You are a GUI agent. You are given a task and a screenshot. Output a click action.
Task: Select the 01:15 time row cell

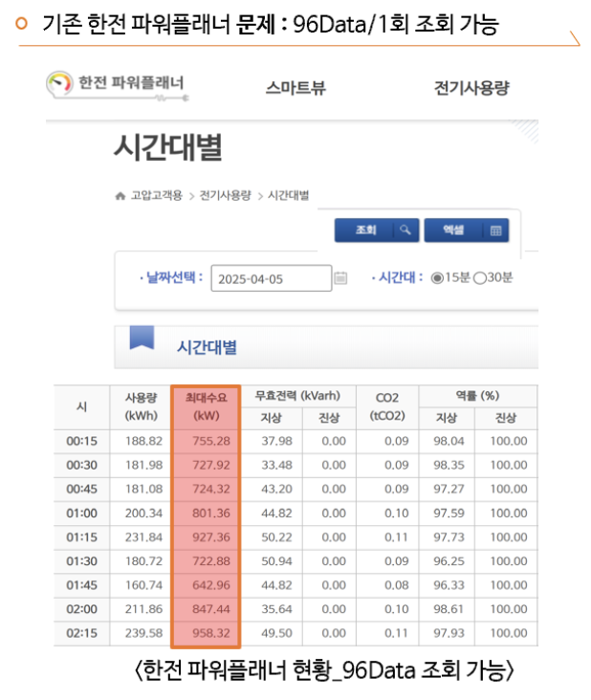(81, 537)
